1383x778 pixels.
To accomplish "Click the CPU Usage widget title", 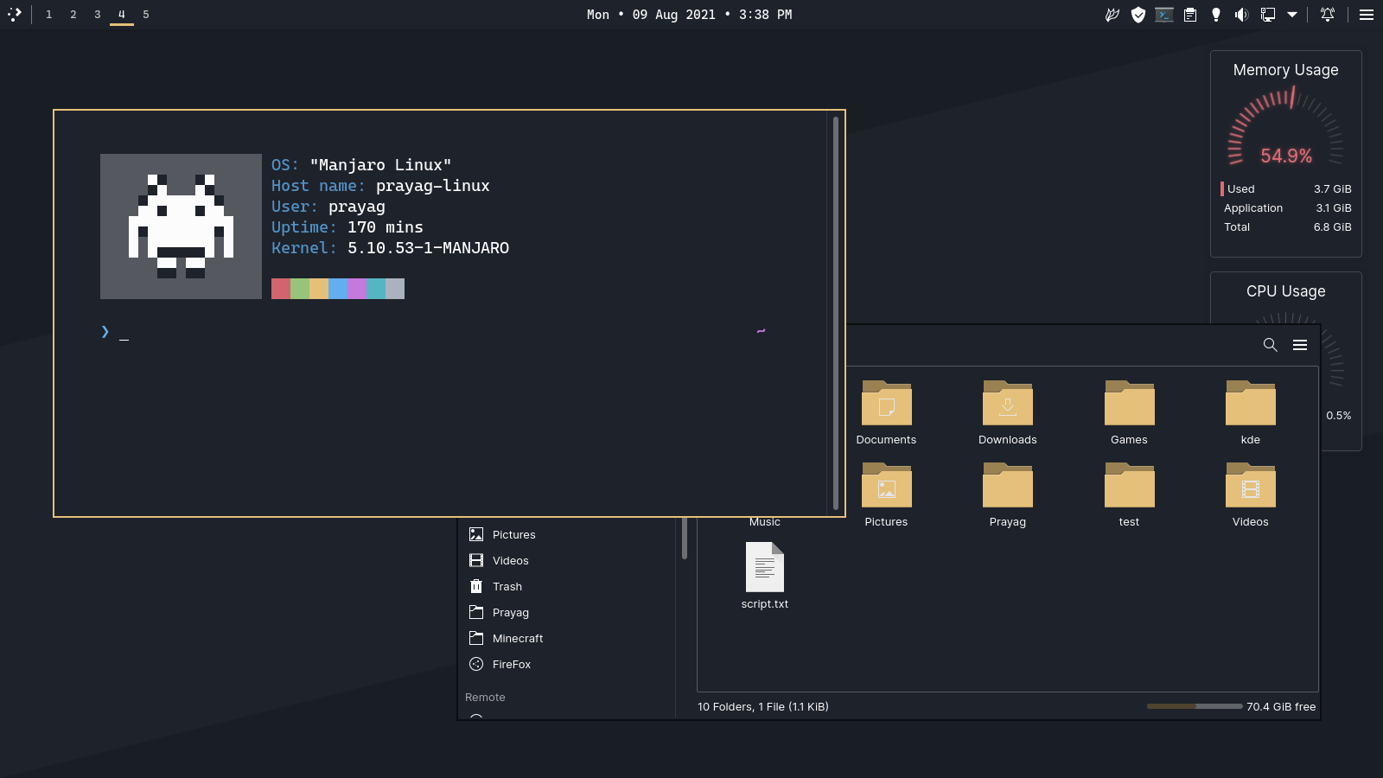I will pos(1286,291).
